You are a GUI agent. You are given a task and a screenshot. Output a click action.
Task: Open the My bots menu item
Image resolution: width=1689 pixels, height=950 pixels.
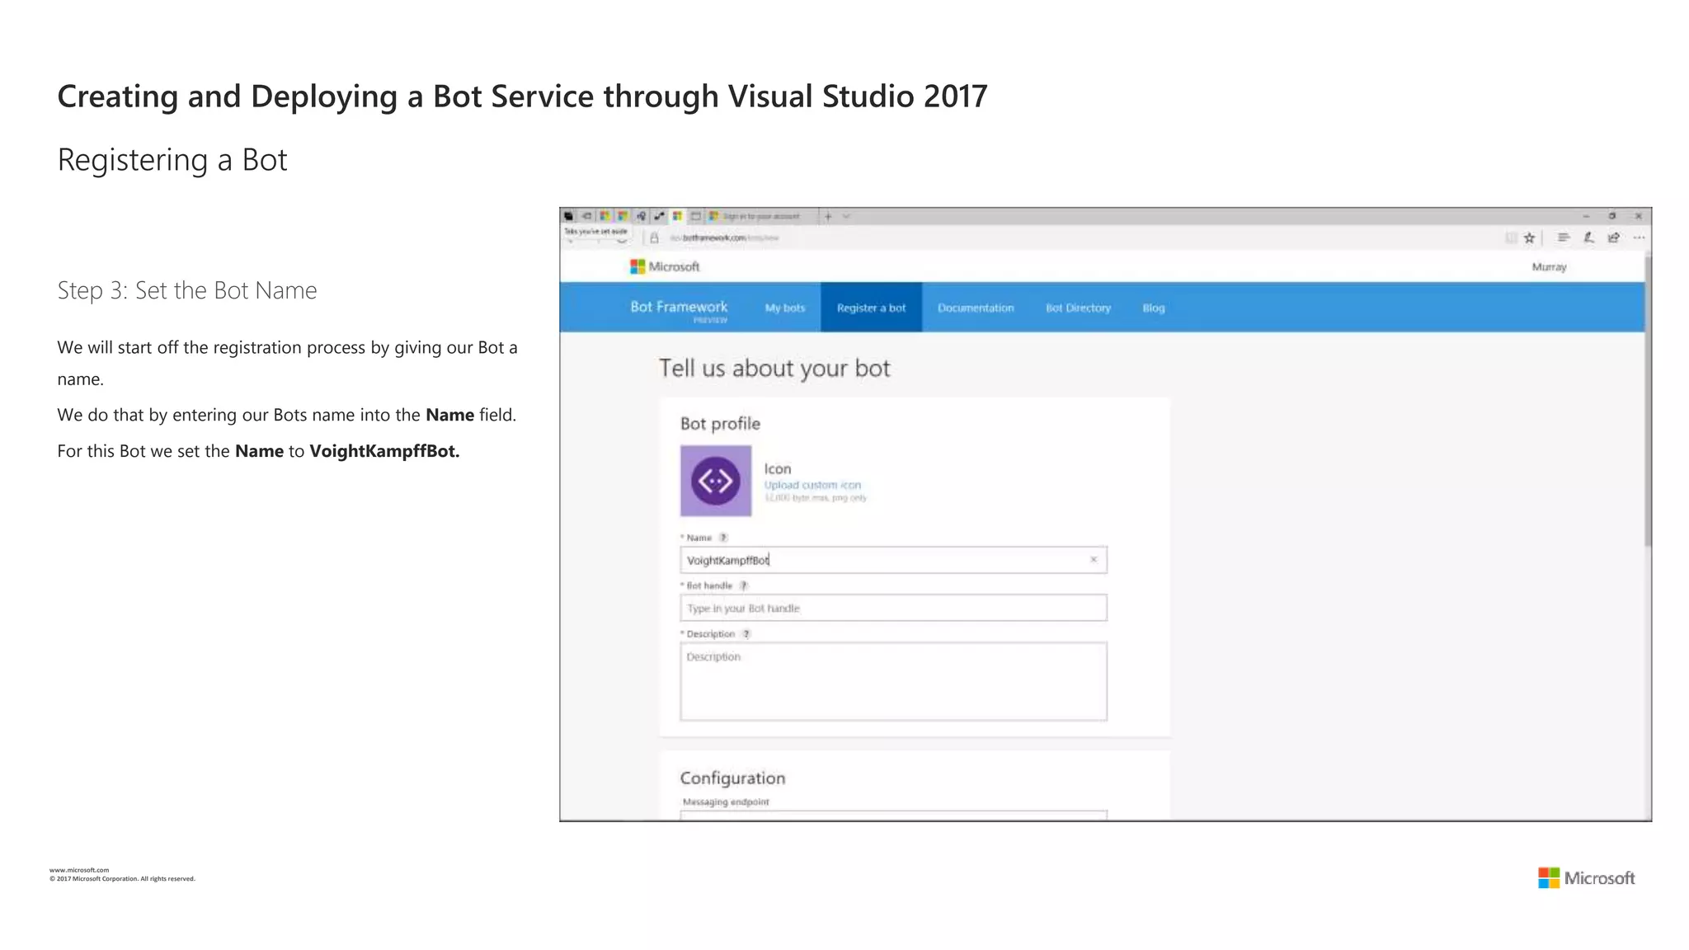(784, 308)
